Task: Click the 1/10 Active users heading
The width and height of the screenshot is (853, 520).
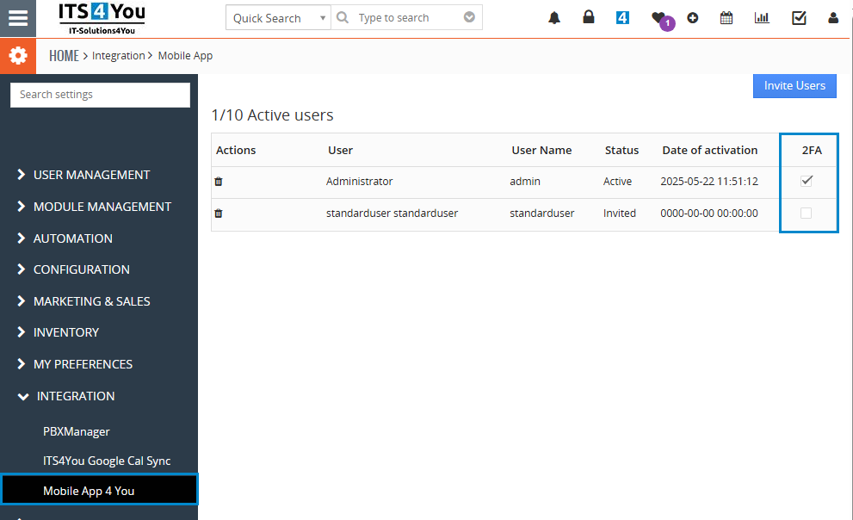Action: tap(272, 115)
